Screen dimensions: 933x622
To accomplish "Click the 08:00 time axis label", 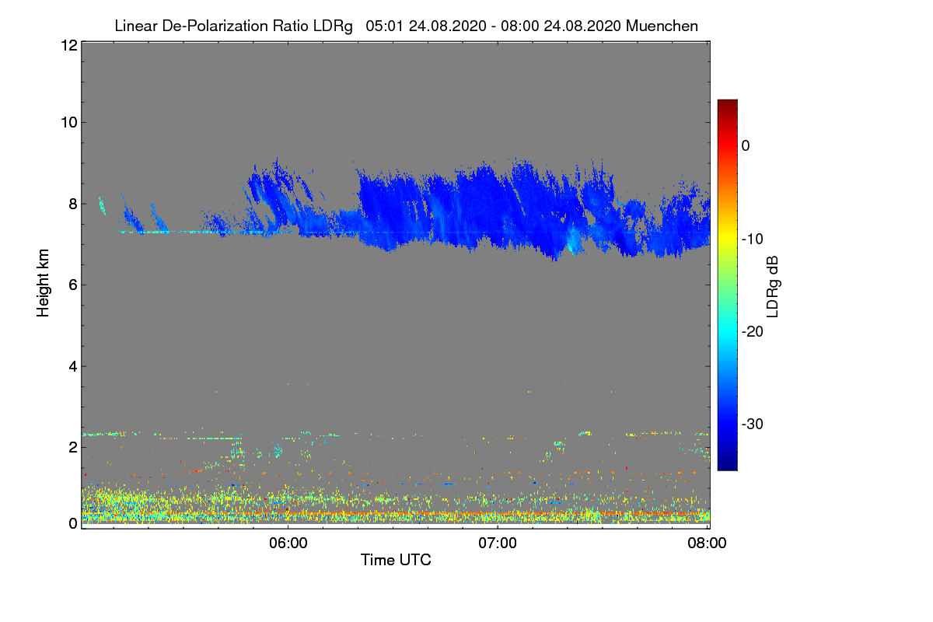I will (708, 543).
